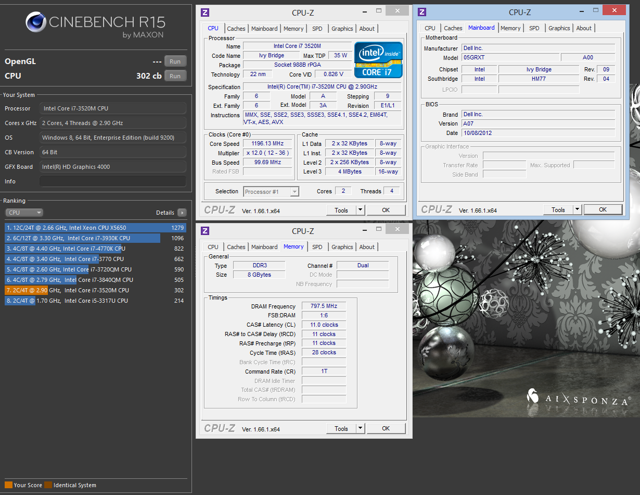
Task: Select SPD tab in the Mainboard CPU-Z window
Action: pos(534,28)
